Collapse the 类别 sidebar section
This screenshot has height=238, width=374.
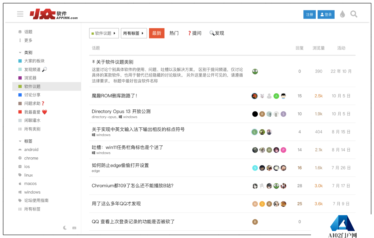point(28,53)
